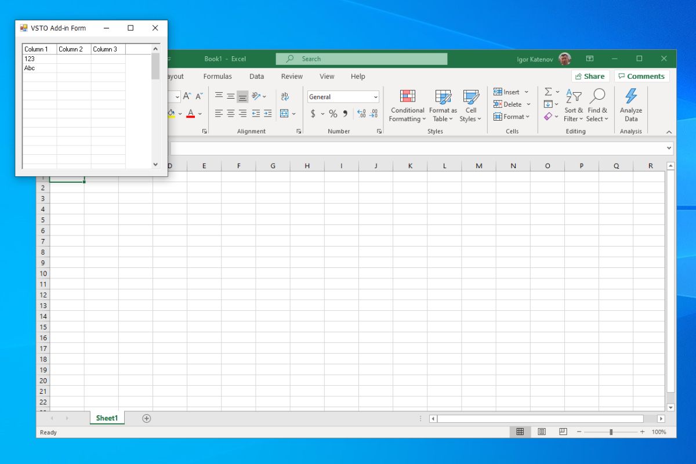This screenshot has width=696, height=464.
Task: Switch to the Review tab
Action: (292, 77)
